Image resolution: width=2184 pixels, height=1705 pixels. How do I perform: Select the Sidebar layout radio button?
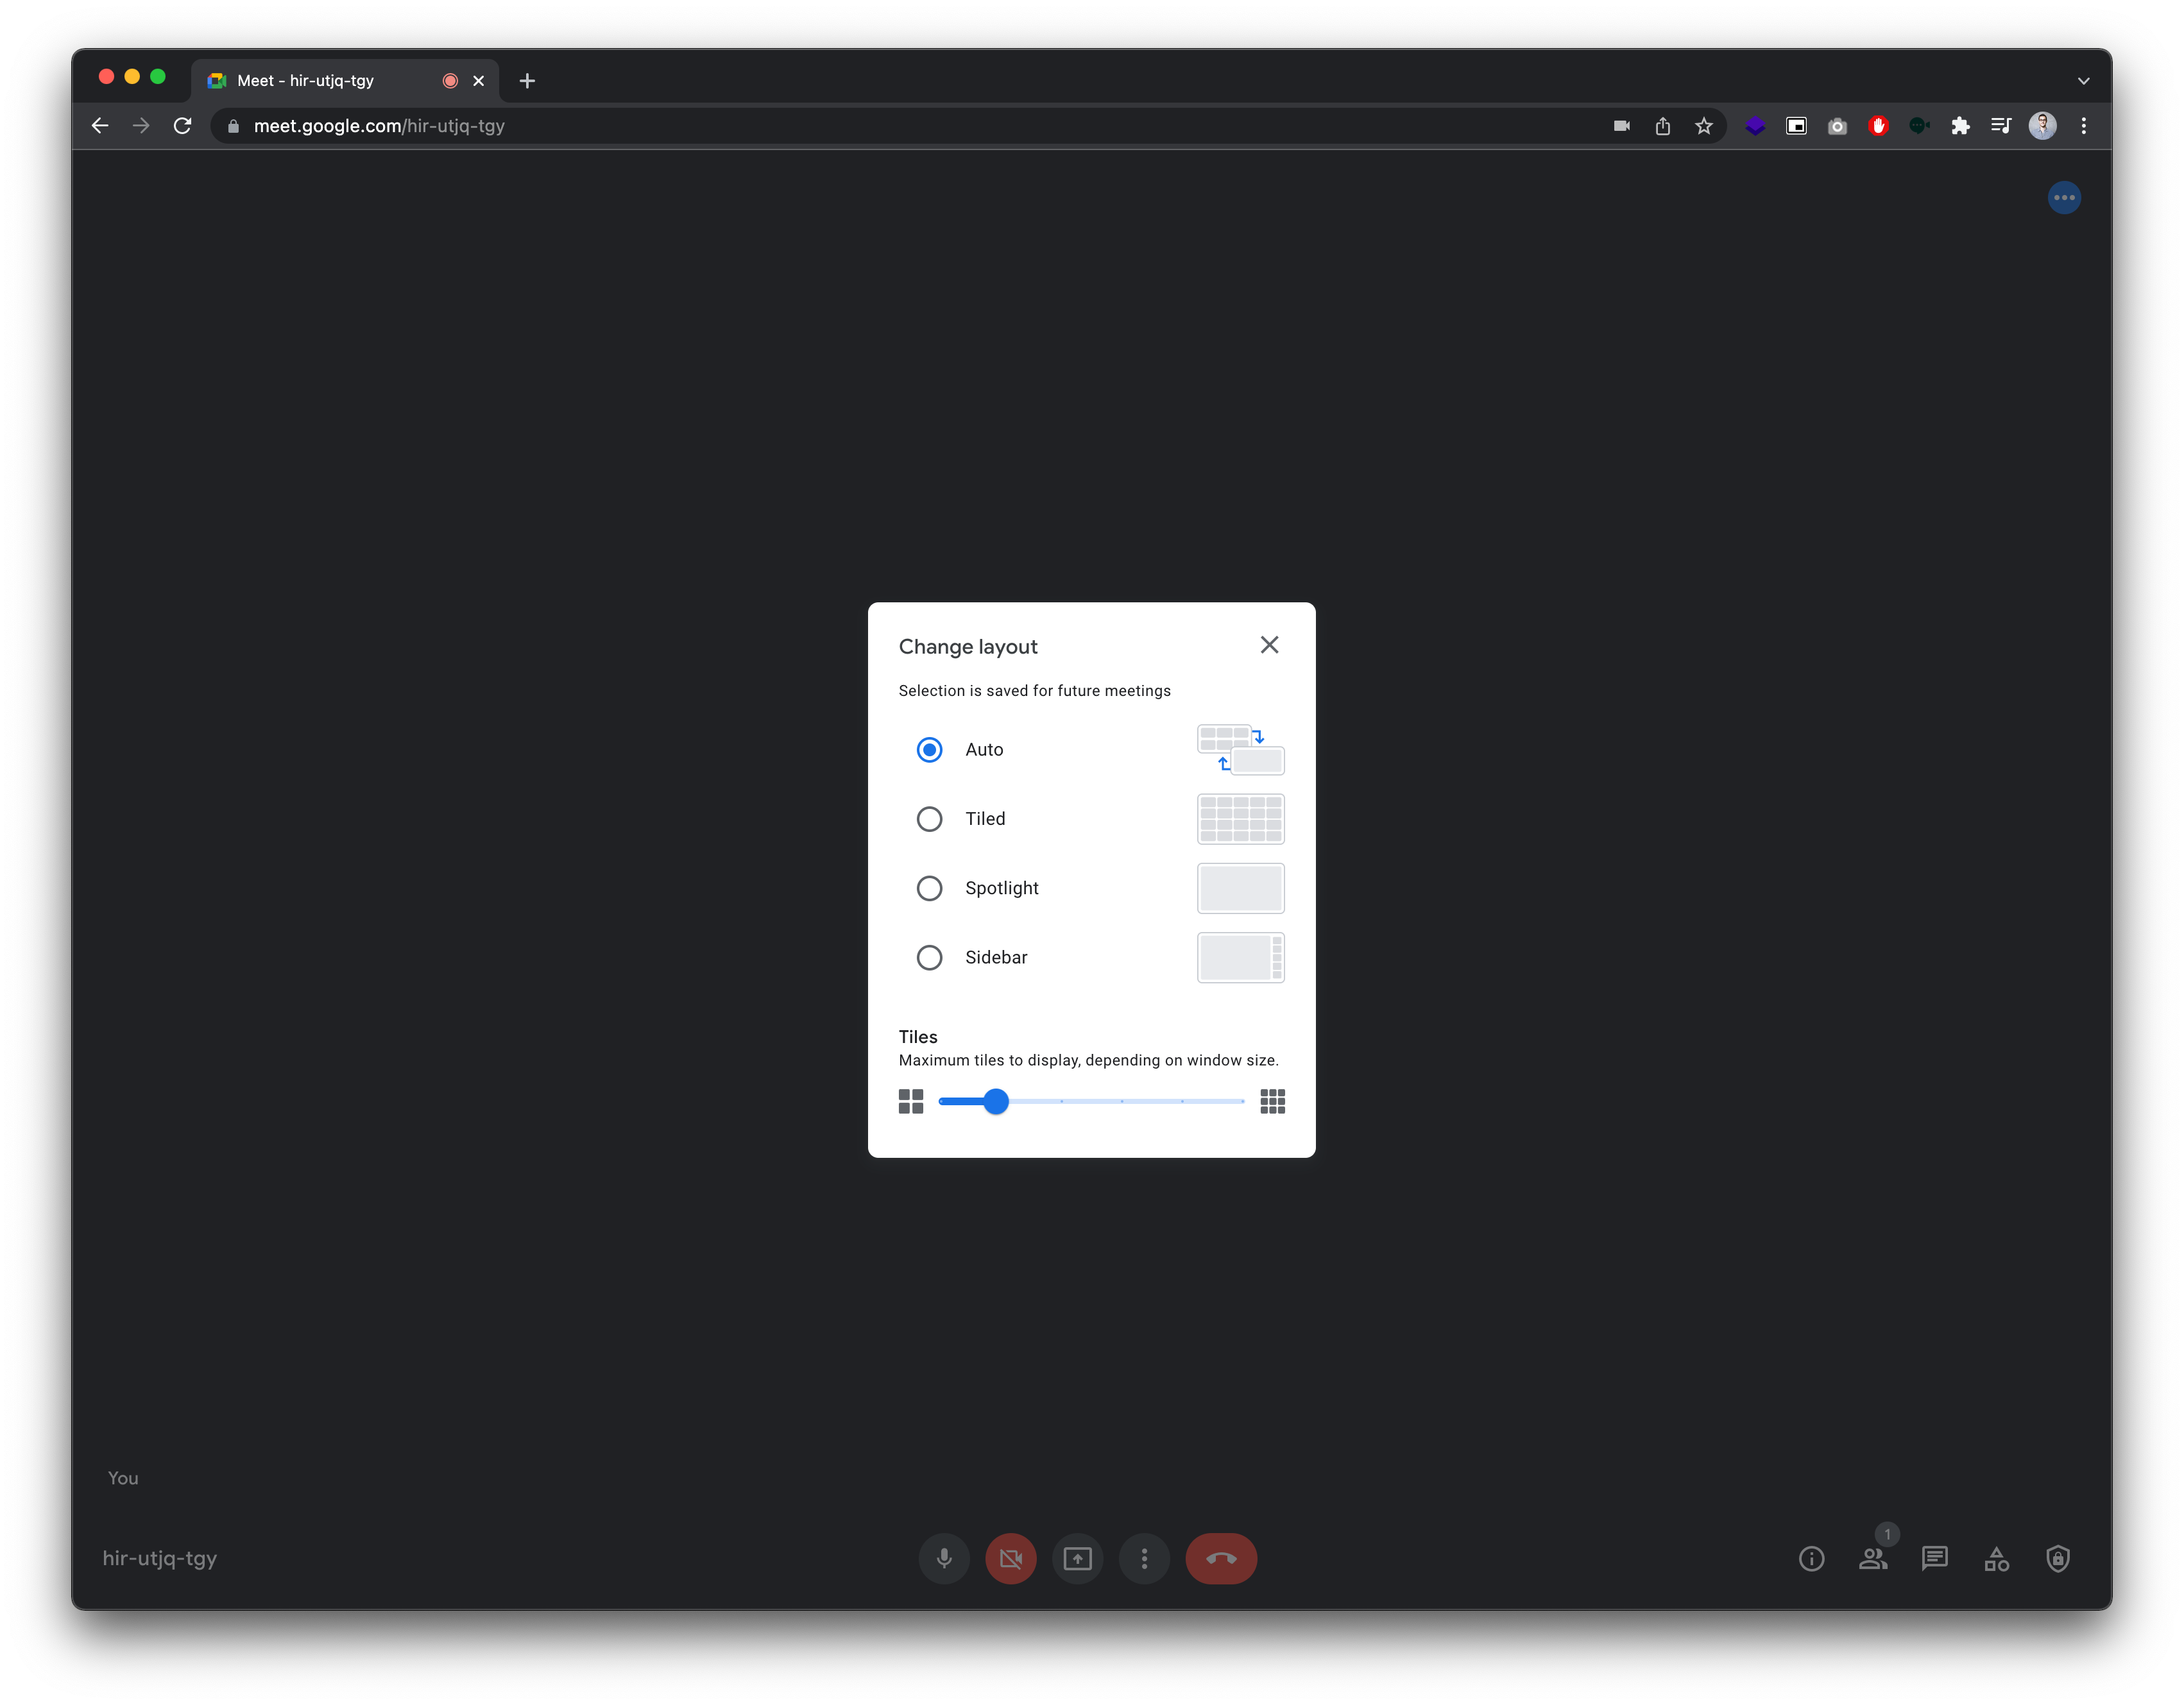pos(929,957)
